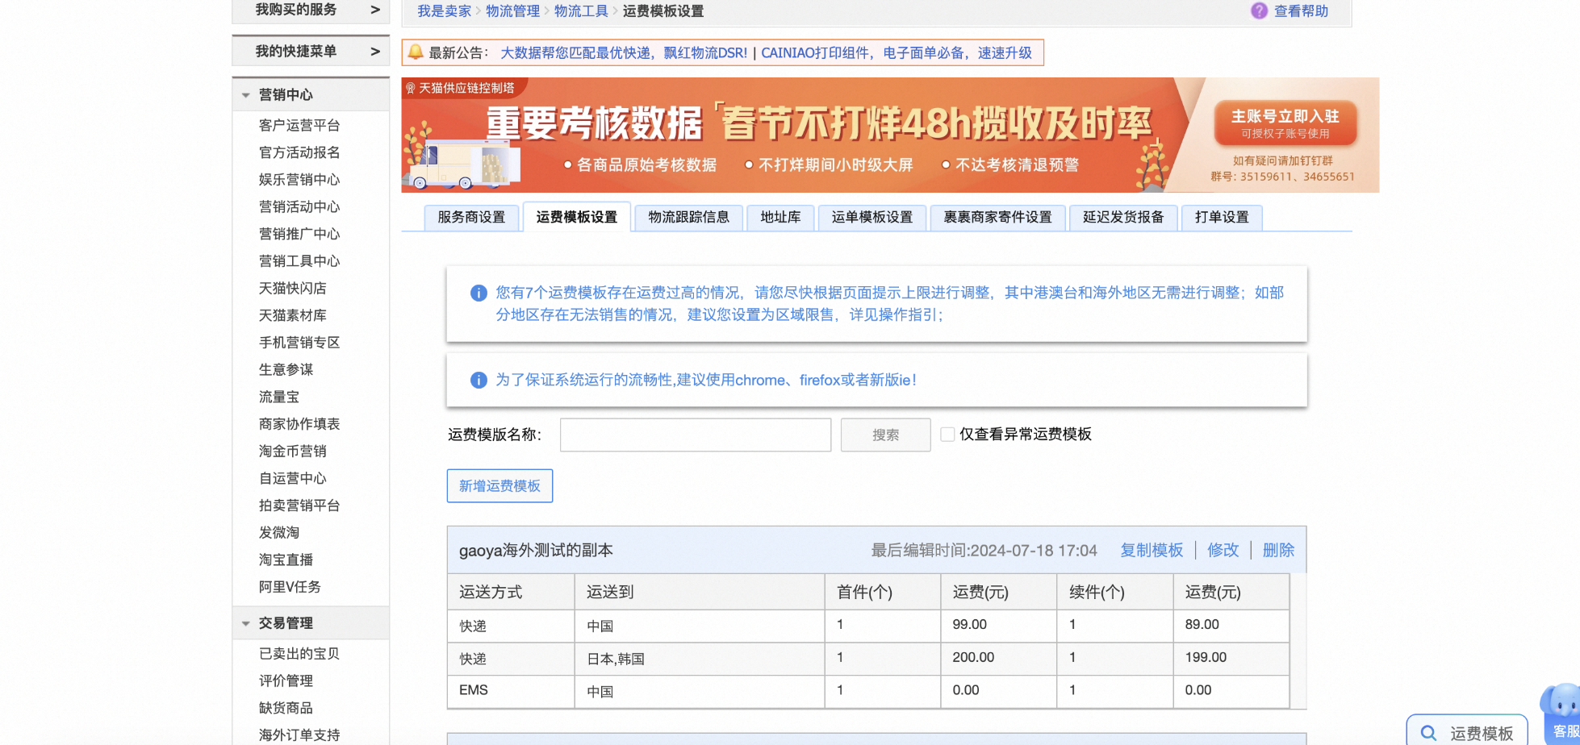Screen dimensions: 1580x745
Task: Go to the 裹裹商家寄件设置 tab
Action: pos(997,218)
